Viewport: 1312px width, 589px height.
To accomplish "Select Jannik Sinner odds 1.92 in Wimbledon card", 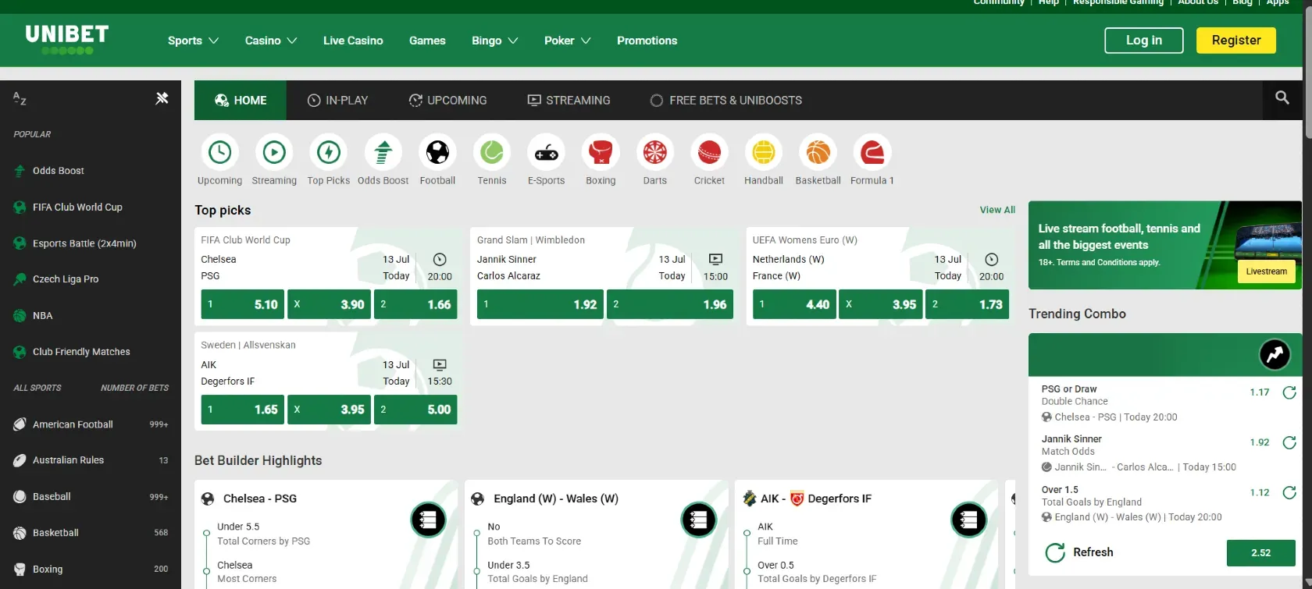I will pyautogui.click(x=540, y=304).
